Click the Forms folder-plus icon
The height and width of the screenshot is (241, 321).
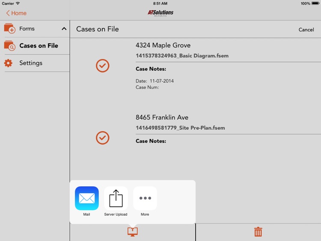click(9, 28)
